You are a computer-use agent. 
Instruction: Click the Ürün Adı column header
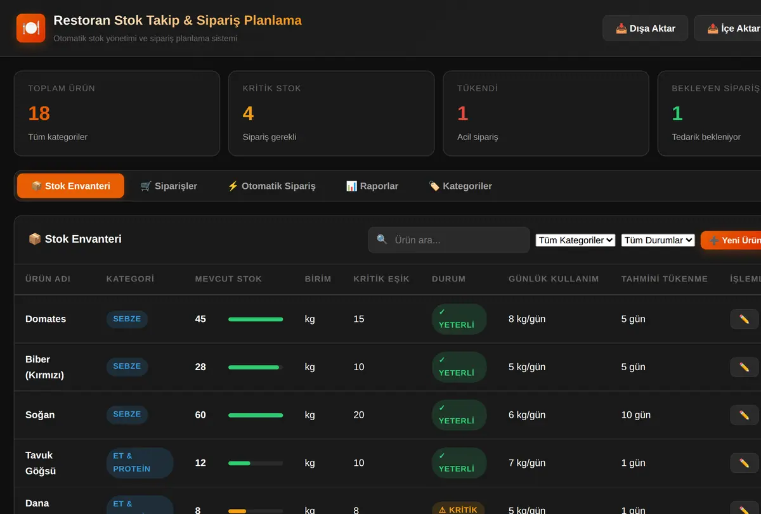[x=48, y=279]
